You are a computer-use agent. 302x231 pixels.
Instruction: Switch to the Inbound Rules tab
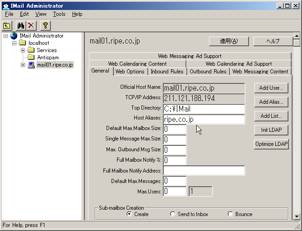(167, 72)
